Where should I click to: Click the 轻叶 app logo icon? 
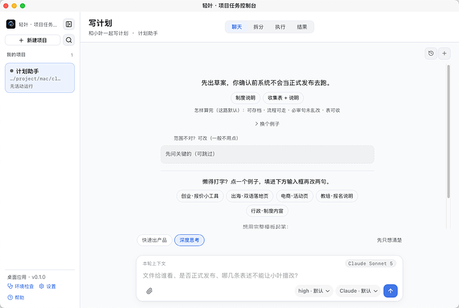(x=11, y=24)
